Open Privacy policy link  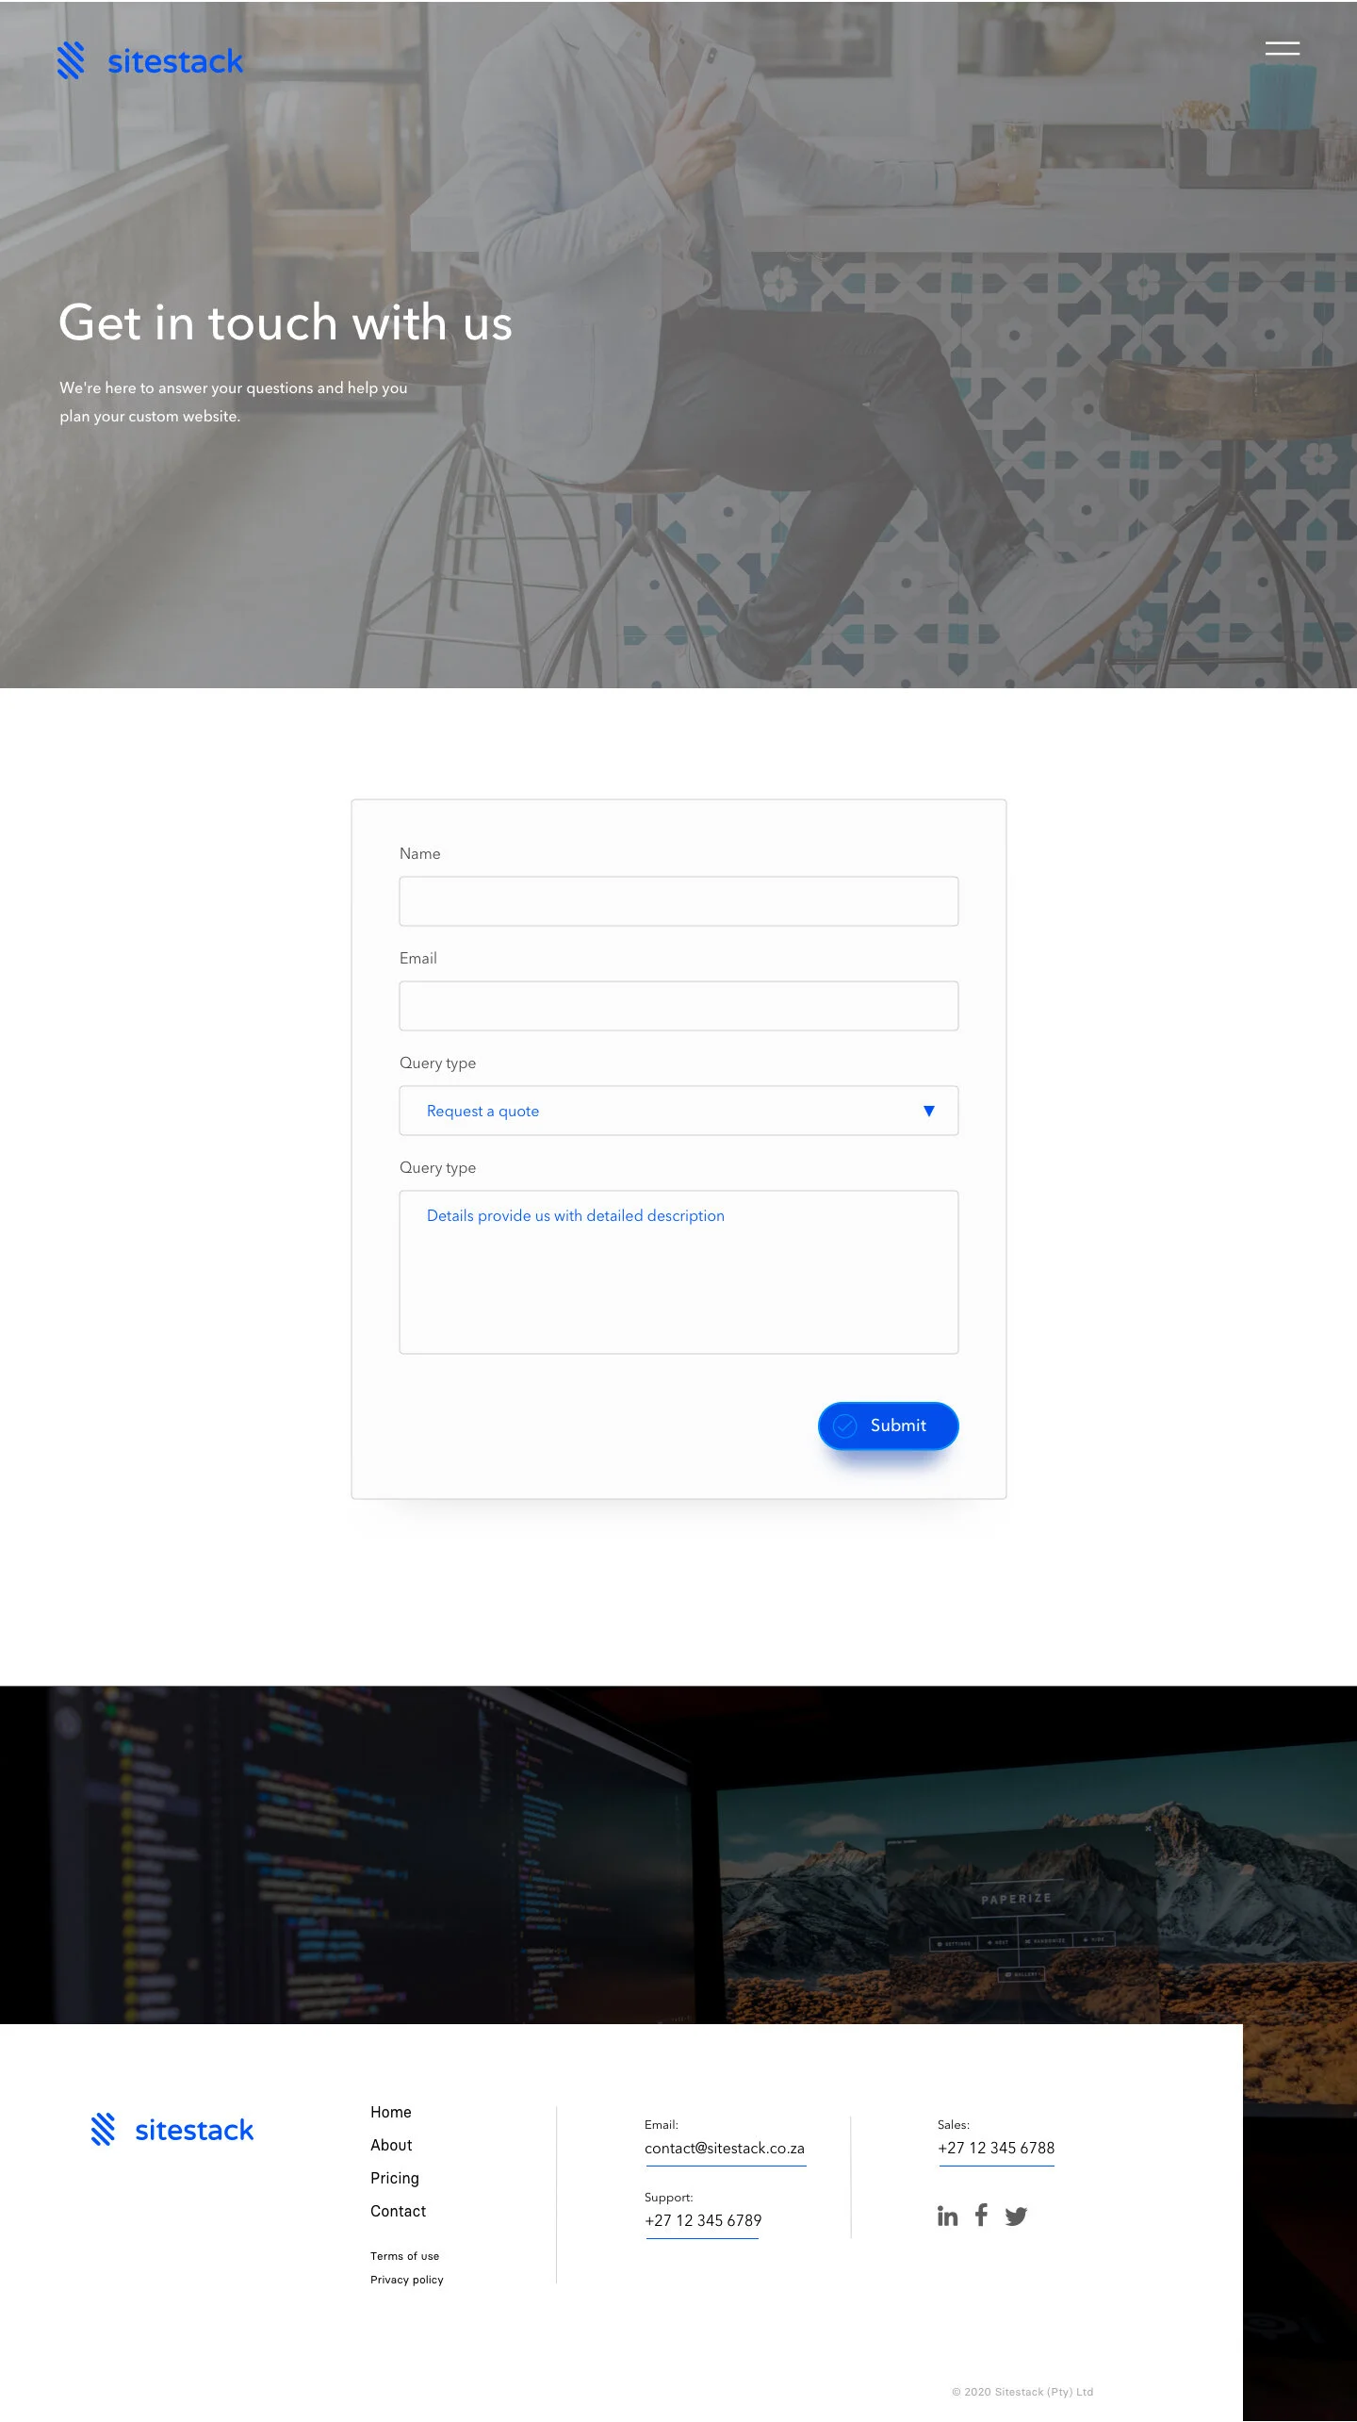tap(407, 2280)
